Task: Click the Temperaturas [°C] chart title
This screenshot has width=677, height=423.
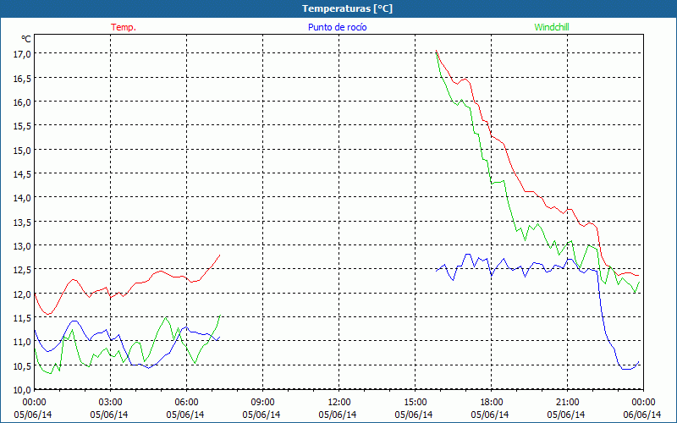Action: click(x=347, y=8)
